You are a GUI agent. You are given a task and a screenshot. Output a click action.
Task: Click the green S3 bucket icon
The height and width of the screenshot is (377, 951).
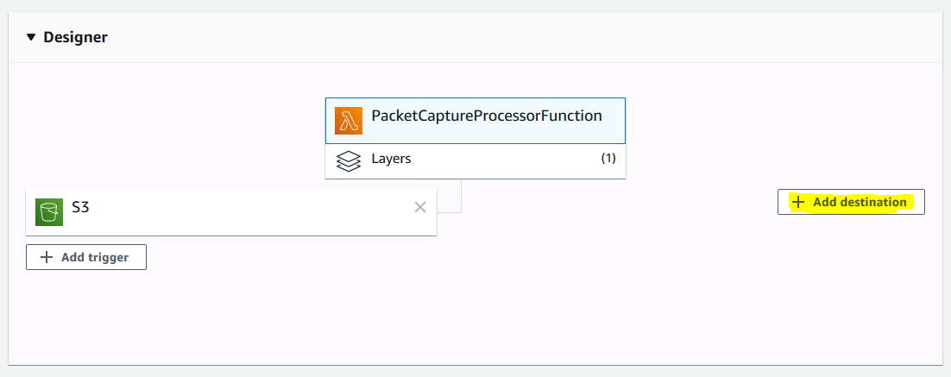[x=49, y=212]
